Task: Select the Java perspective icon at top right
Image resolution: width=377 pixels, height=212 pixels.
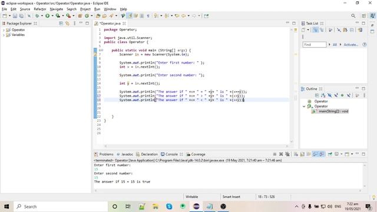Action: click(372, 16)
